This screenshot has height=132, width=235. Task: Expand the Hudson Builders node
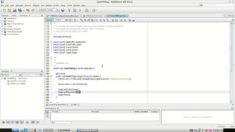tap(2, 29)
